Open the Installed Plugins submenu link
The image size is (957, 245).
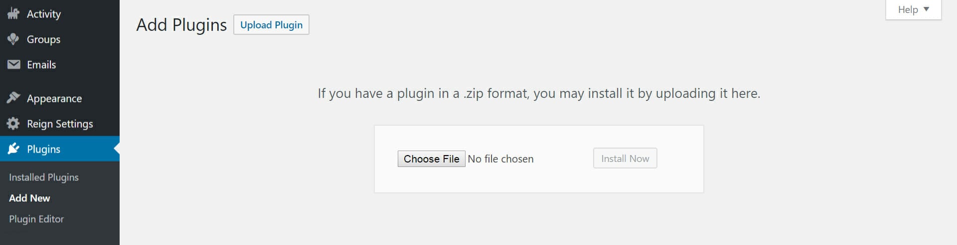[x=44, y=177]
